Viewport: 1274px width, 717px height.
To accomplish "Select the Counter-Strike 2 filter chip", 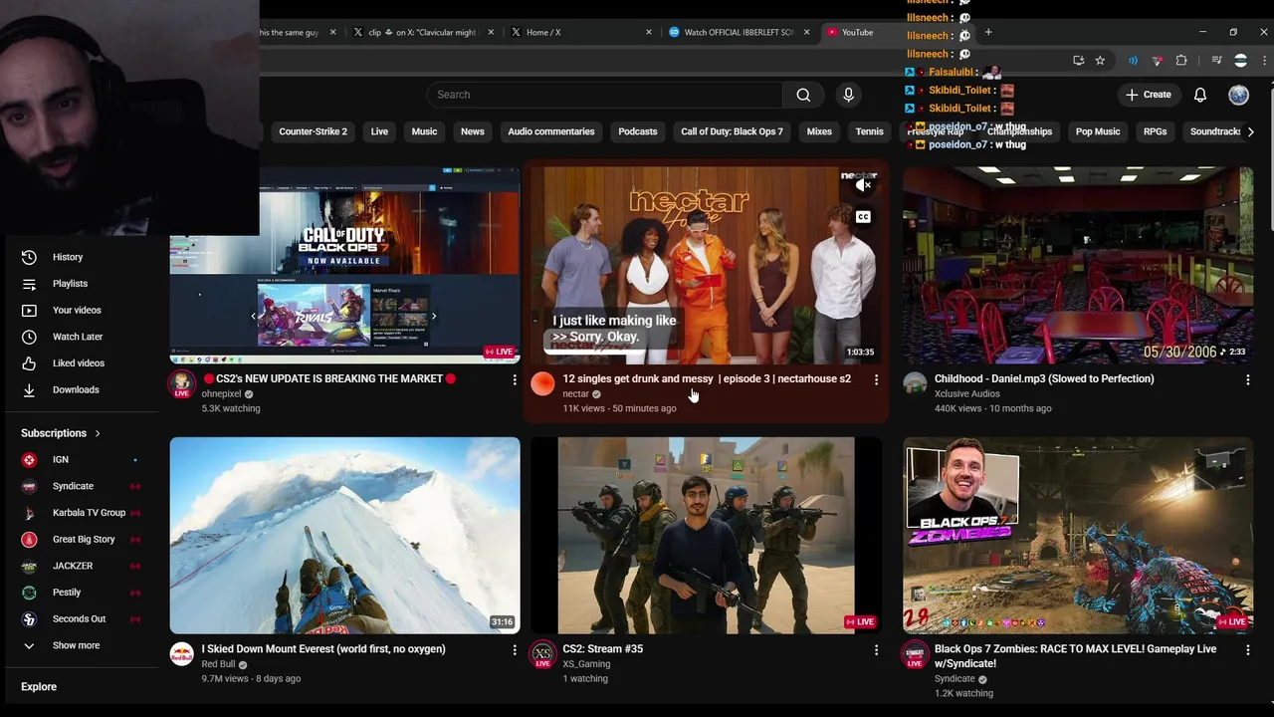I will pyautogui.click(x=313, y=131).
